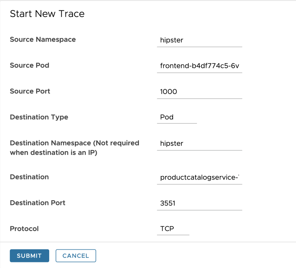Viewport: 296px width, 268px height.
Task: Focus the Source Pod input field
Action: (199, 66)
